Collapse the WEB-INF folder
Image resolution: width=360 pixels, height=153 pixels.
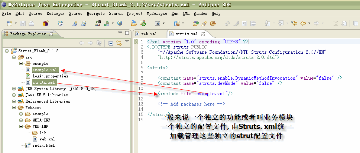pos(21,126)
